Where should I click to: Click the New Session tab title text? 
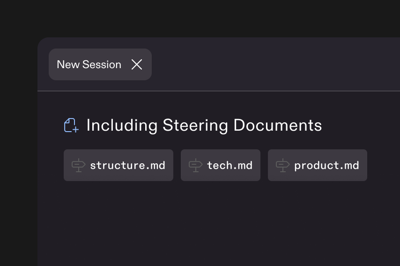point(89,64)
